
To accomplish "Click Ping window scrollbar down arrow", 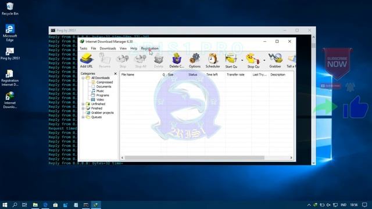I will [313, 163].
